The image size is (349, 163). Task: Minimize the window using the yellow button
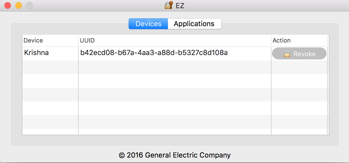tap(18, 5)
